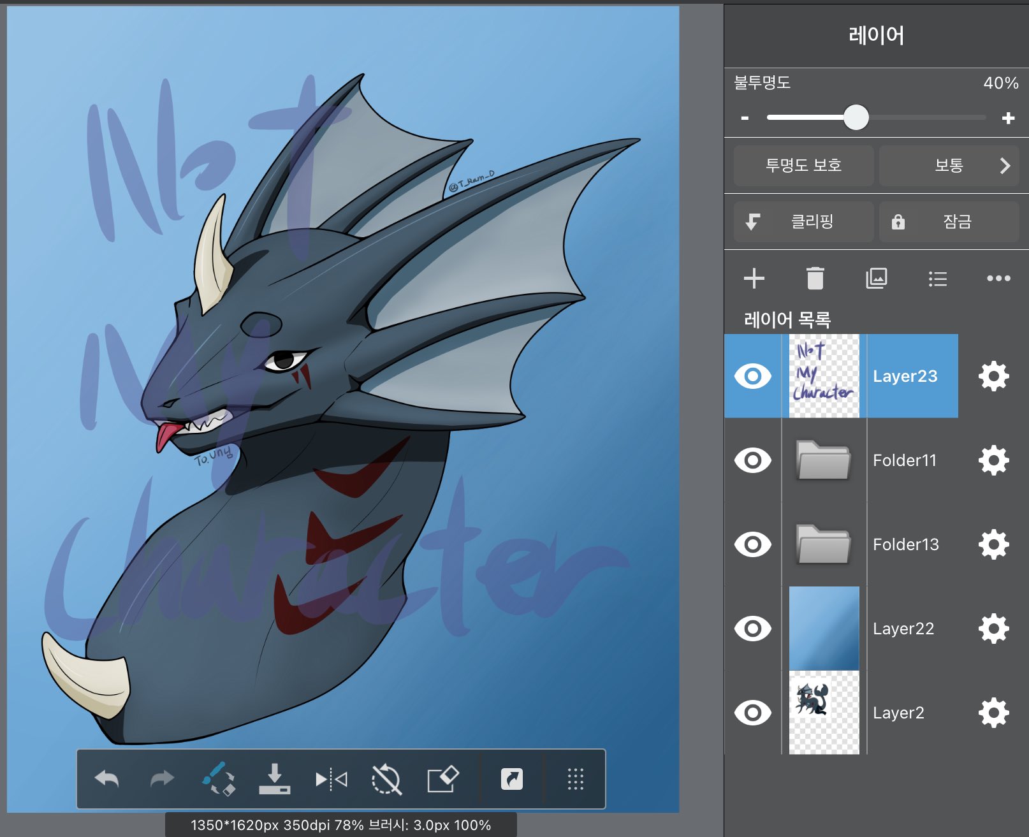The height and width of the screenshot is (837, 1029).
Task: Expand the Folder13 layer folder
Action: [x=823, y=544]
